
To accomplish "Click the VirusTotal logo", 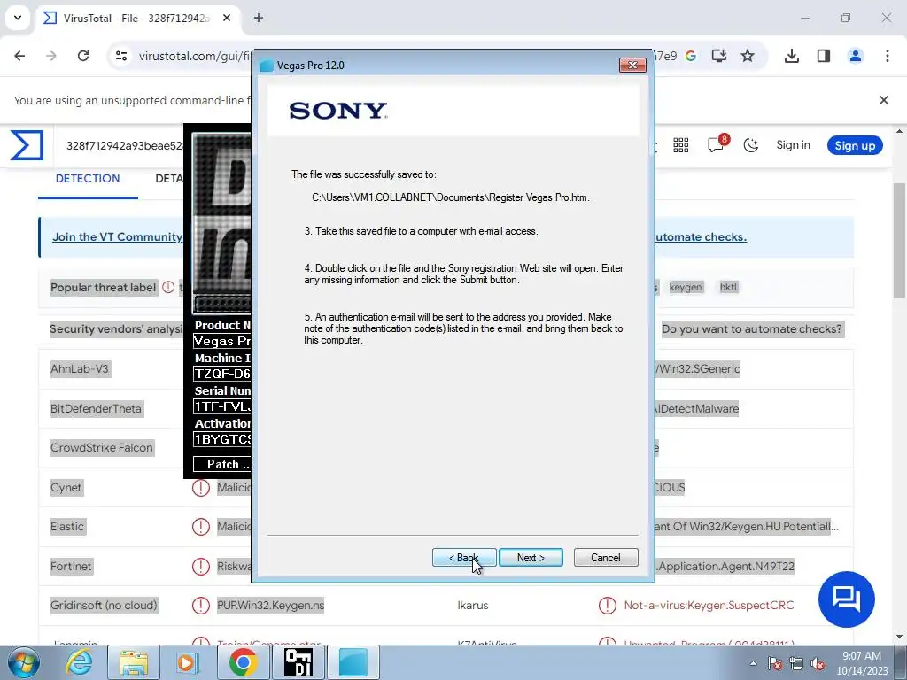I will coord(27,144).
